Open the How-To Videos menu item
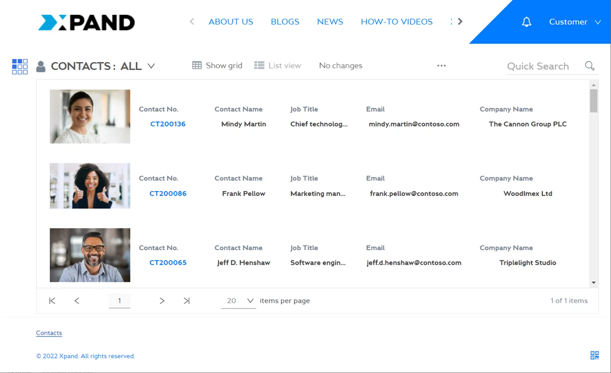This screenshot has height=373, width=611. point(396,22)
